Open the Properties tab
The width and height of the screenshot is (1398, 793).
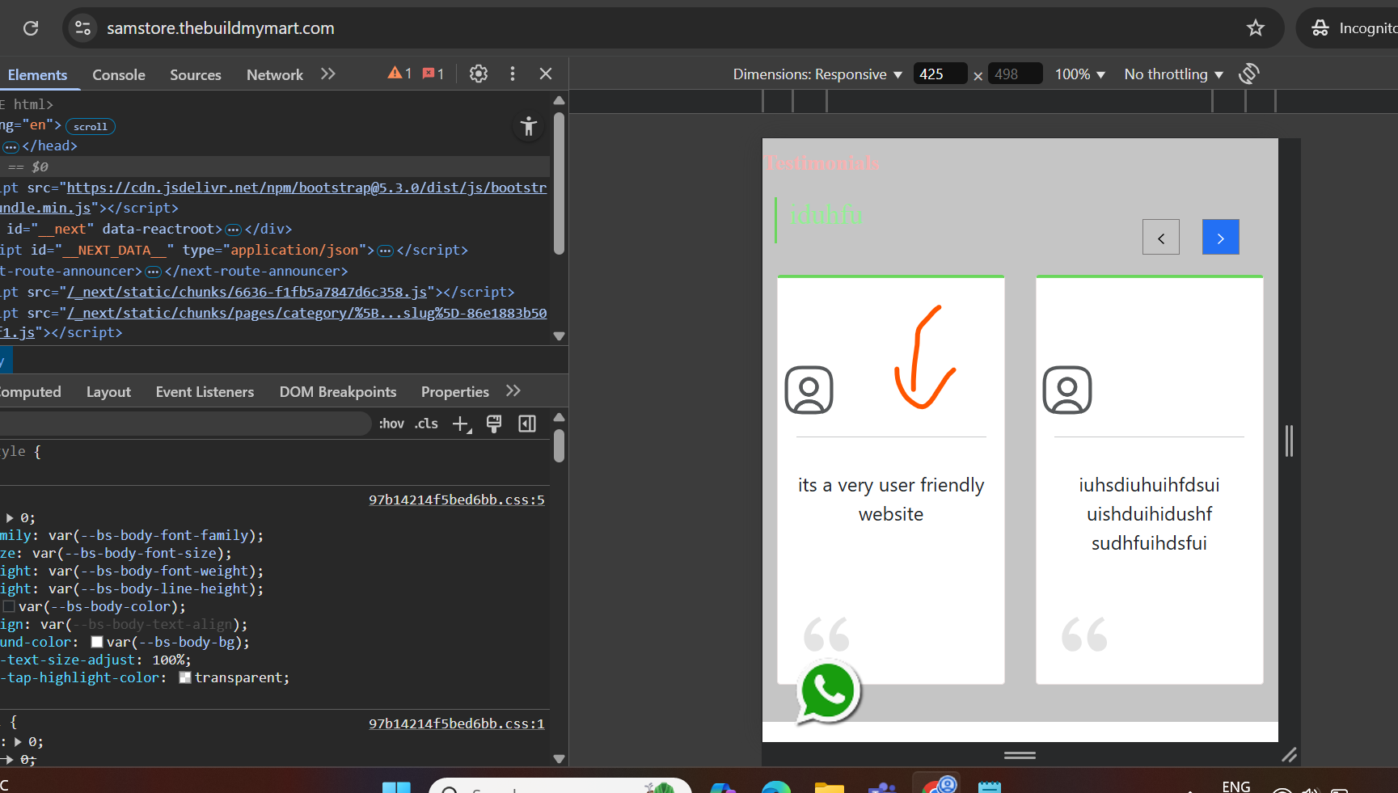tap(455, 392)
